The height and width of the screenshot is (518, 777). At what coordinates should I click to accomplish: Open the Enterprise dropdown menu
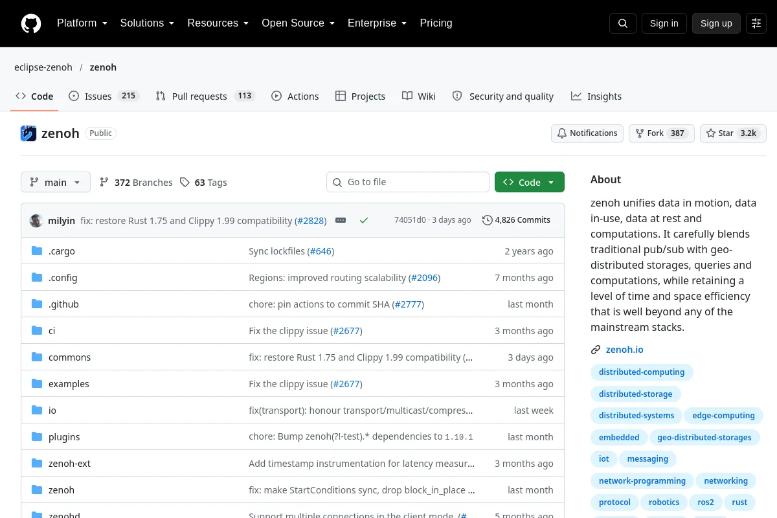pos(377,23)
